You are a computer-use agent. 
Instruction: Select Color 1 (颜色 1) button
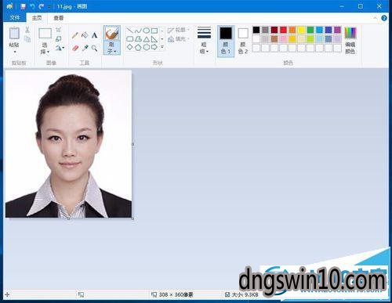tap(226, 41)
